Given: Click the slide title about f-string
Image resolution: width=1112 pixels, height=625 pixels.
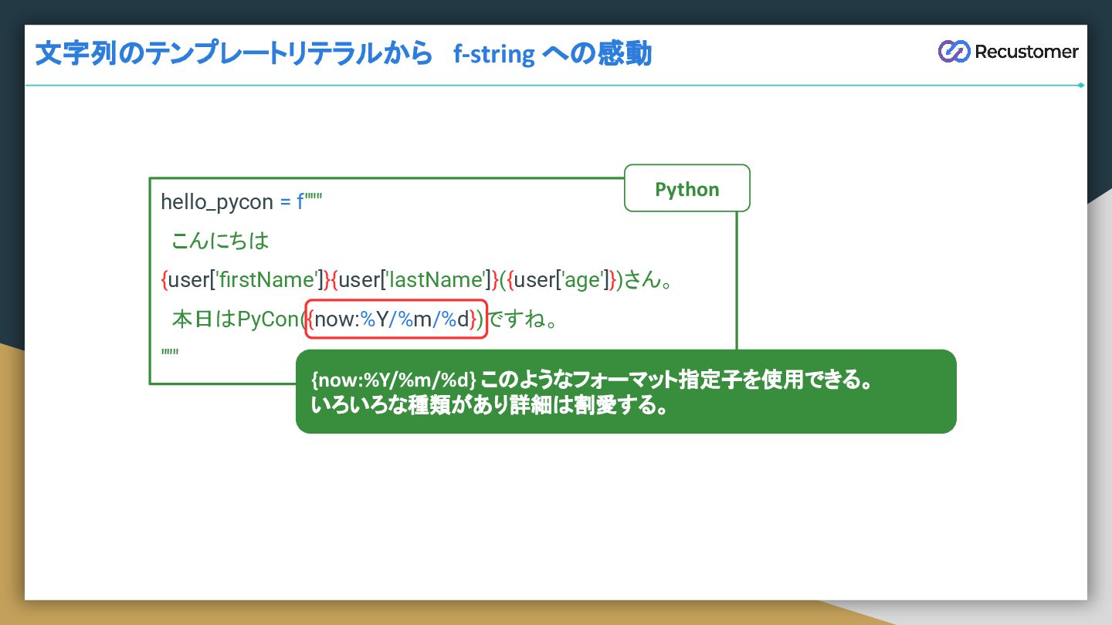Looking at the screenshot, I should pyautogui.click(x=344, y=55).
